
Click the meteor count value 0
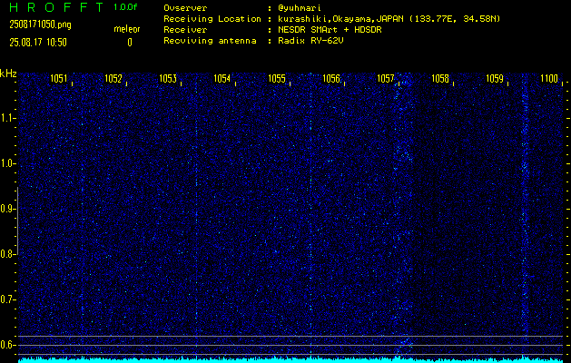pyautogui.click(x=130, y=43)
